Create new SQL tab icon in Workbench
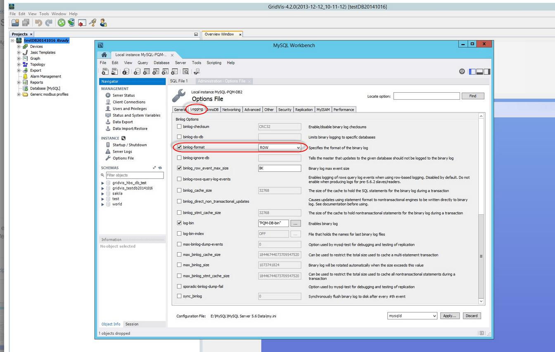555x352 pixels. pyautogui.click(x=105, y=72)
